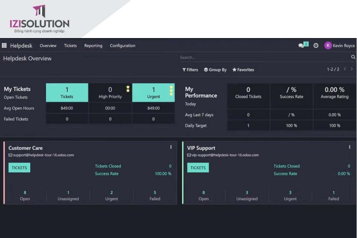
Task: Open the Favorites dropdown
Action: (243, 70)
